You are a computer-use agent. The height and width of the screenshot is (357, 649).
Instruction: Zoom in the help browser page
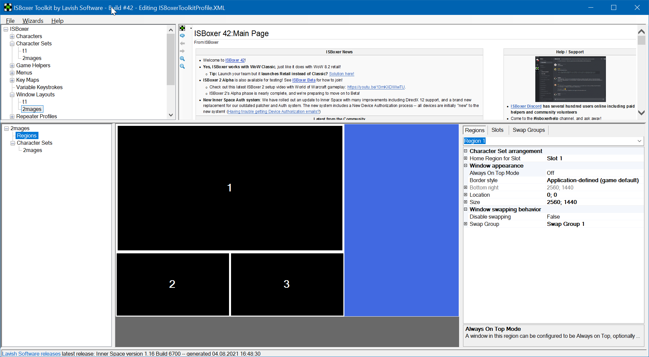tap(182, 59)
